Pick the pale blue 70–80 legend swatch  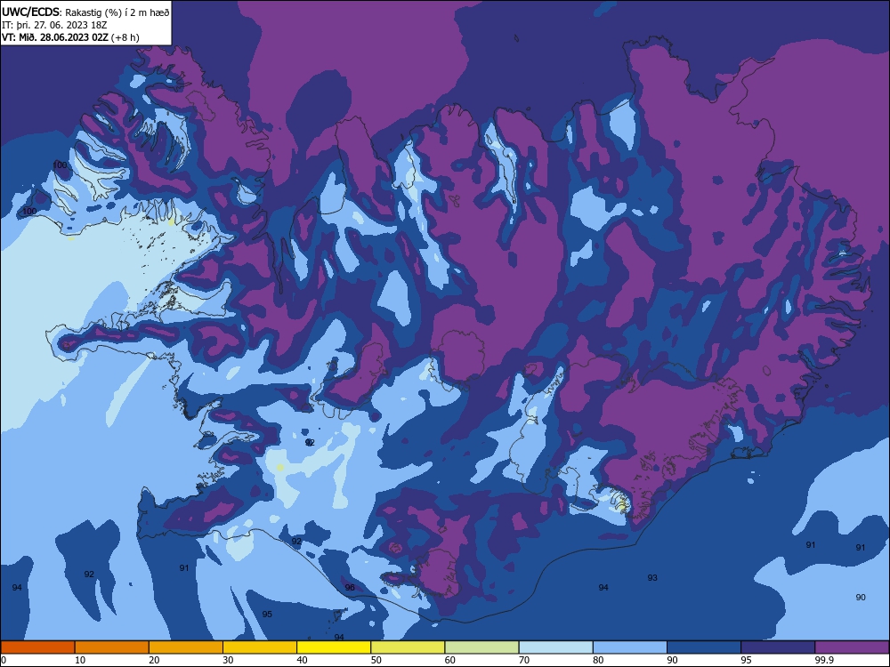(556, 647)
